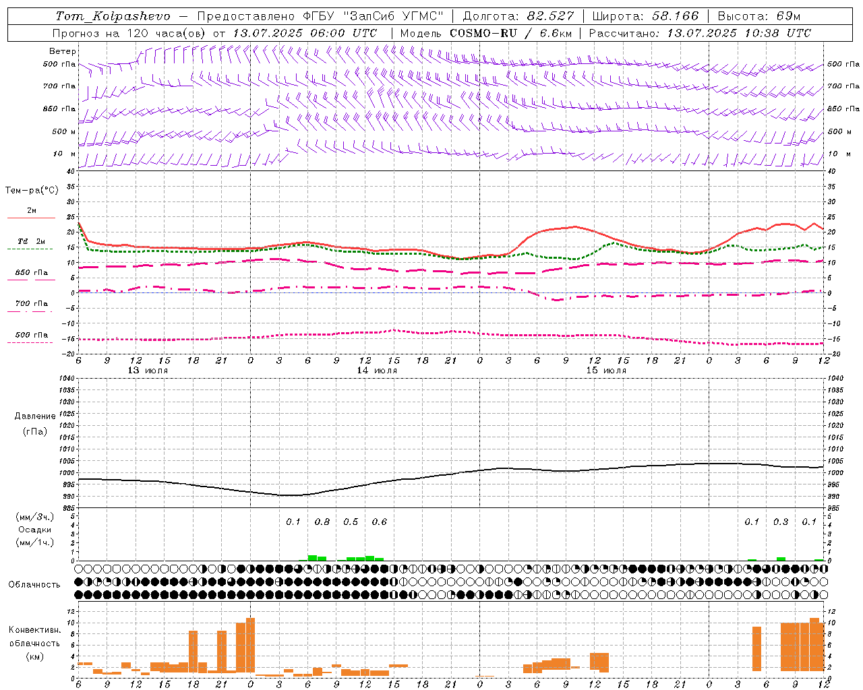Screen dimensions: 863x690
Task: Click the dashed line sample under "Td 2м"
Action: click(30, 249)
